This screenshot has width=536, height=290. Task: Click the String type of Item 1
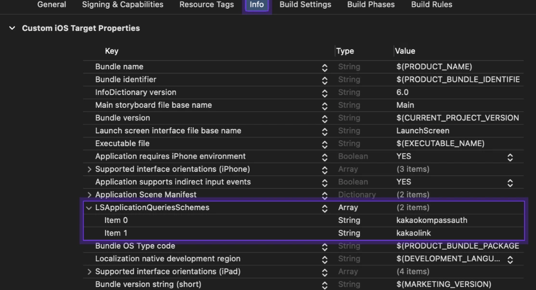coord(349,233)
